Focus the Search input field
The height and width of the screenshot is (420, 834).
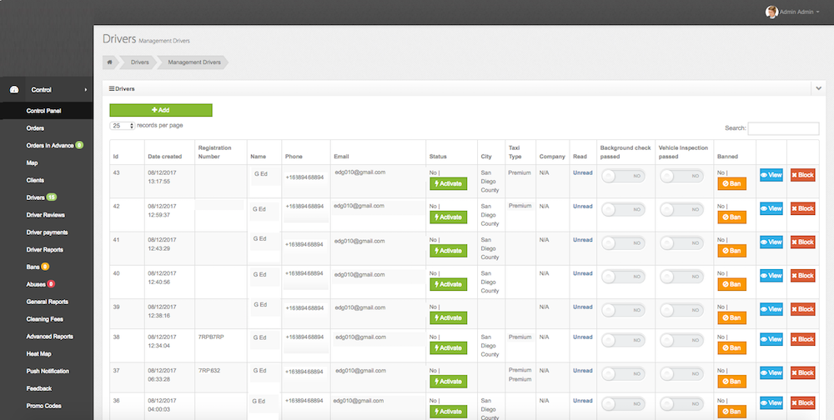click(783, 128)
